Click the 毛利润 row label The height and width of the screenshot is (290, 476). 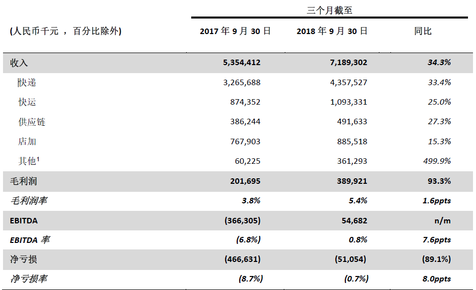pos(23,181)
